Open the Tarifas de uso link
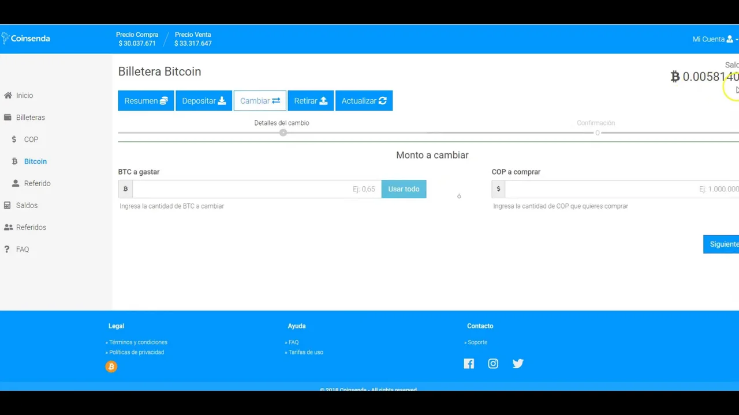 click(306, 352)
